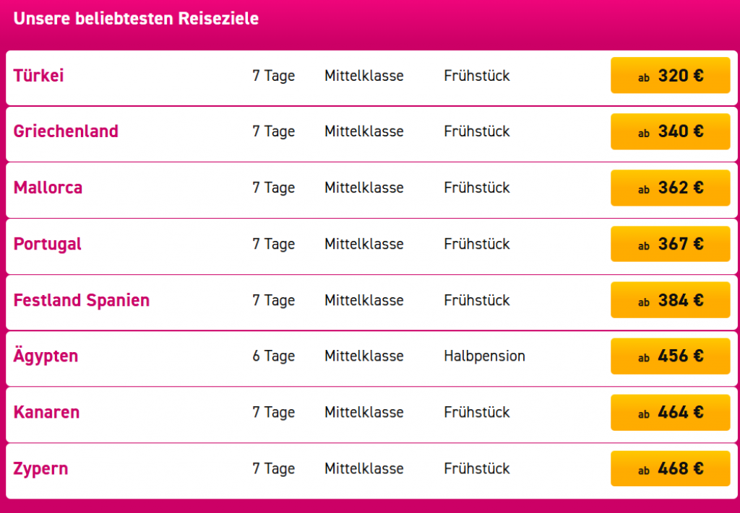740x513 pixels.
Task: Open the Portugal destination link
Action: tap(47, 244)
